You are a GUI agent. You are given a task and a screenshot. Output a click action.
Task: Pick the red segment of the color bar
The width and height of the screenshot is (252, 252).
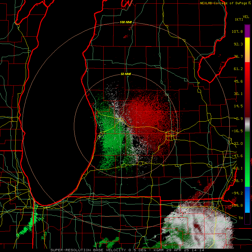coord(247,90)
